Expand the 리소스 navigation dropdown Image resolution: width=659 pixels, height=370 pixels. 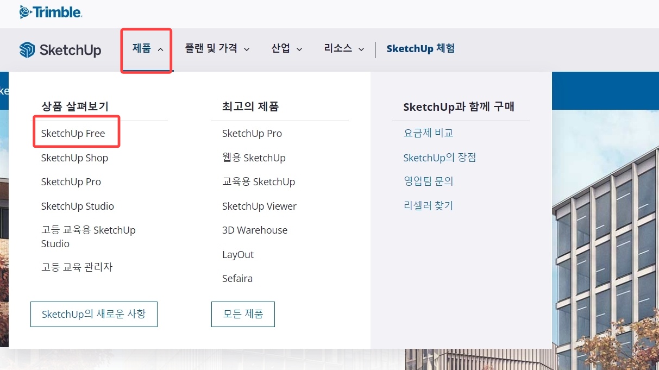[x=342, y=48]
